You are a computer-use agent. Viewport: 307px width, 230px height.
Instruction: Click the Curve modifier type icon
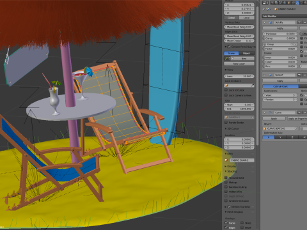[x=271, y=112]
